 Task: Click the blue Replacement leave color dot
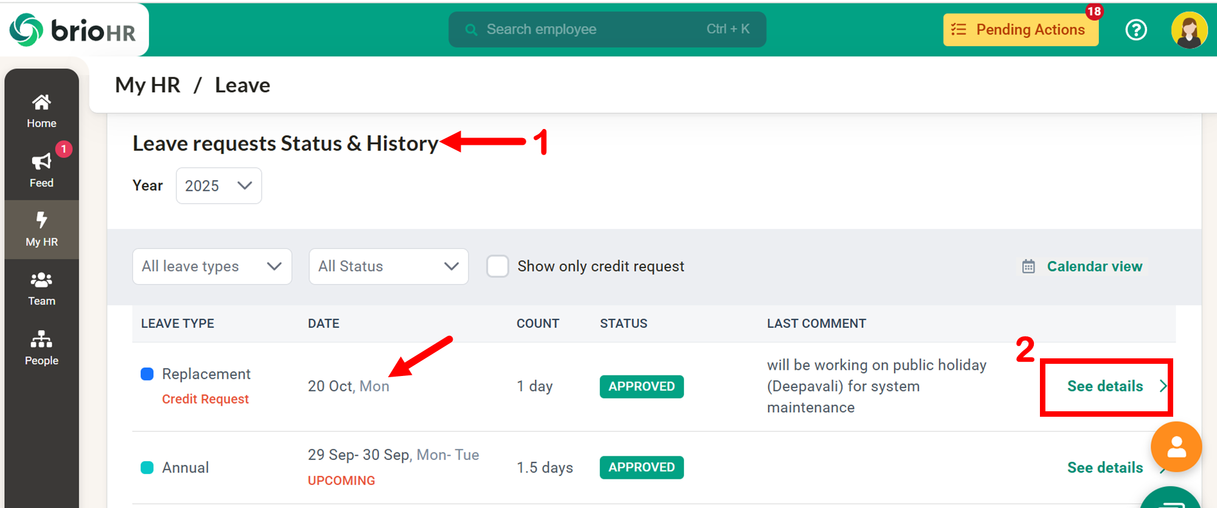147,374
